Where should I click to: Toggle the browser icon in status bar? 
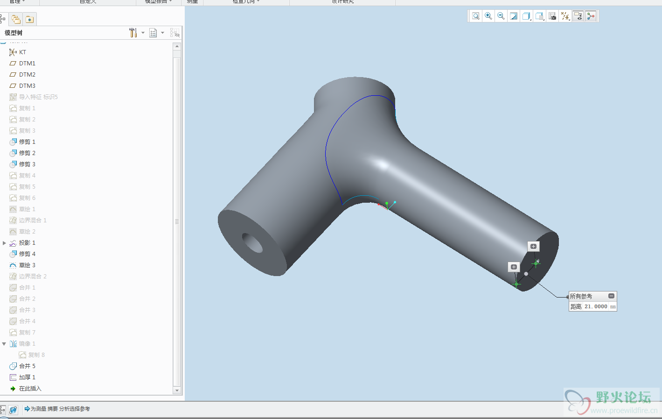pos(13,410)
